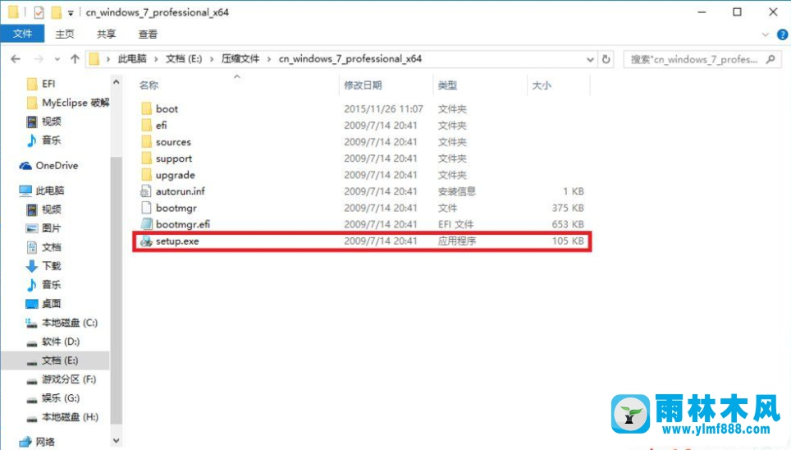The height and width of the screenshot is (450, 791).
Task: Expand the chevron after 此电脑 breadcrumb
Action: (156, 59)
